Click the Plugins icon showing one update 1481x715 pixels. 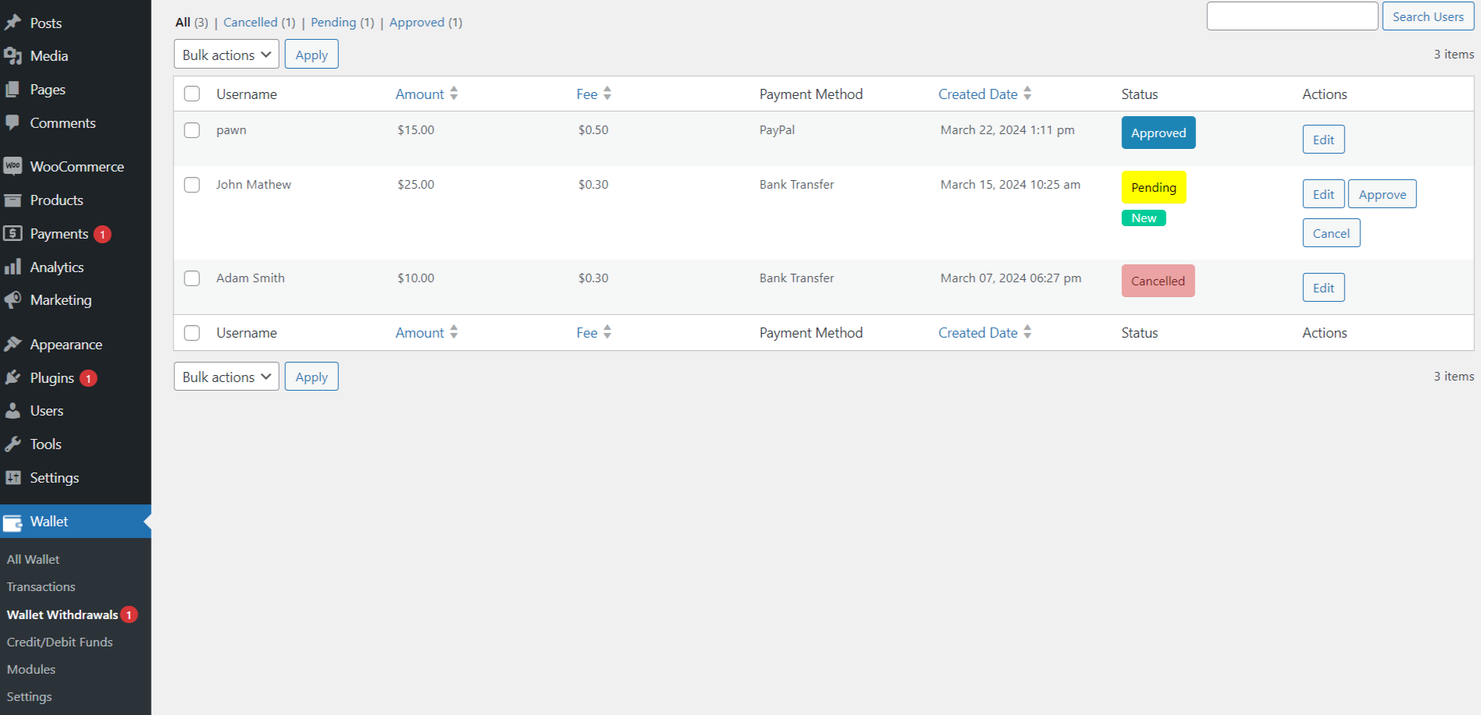[13, 377]
